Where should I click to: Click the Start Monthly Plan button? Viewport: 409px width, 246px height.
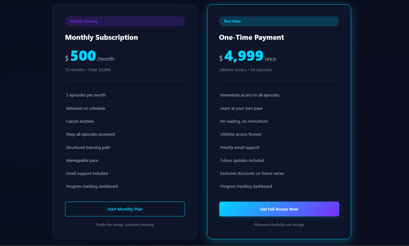tap(125, 209)
